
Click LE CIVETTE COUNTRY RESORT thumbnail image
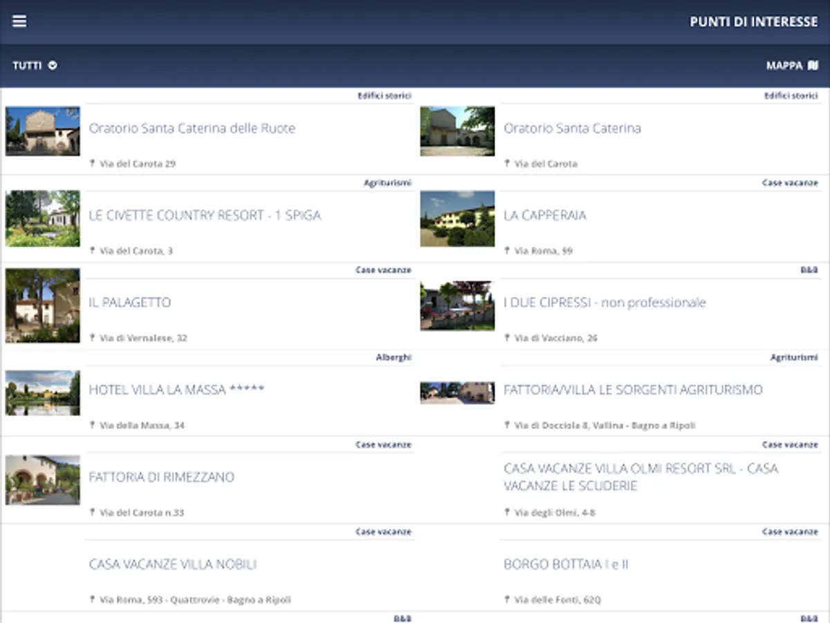click(x=42, y=219)
